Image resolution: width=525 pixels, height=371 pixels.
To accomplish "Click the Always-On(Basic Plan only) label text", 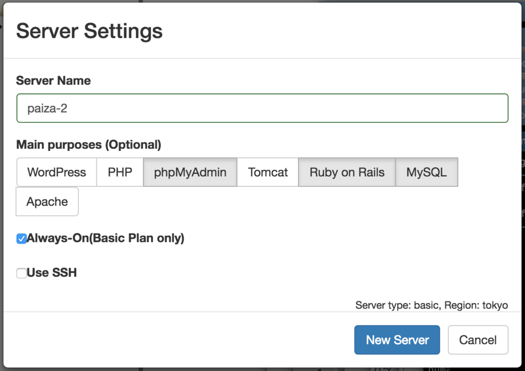I will 106,238.
